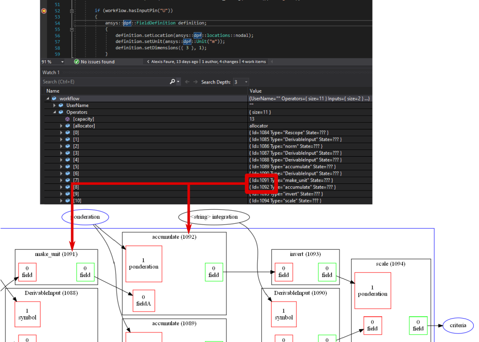This screenshot has height=342, width=479.
Task: Click the scale (1094) node title
Action: coord(390,264)
